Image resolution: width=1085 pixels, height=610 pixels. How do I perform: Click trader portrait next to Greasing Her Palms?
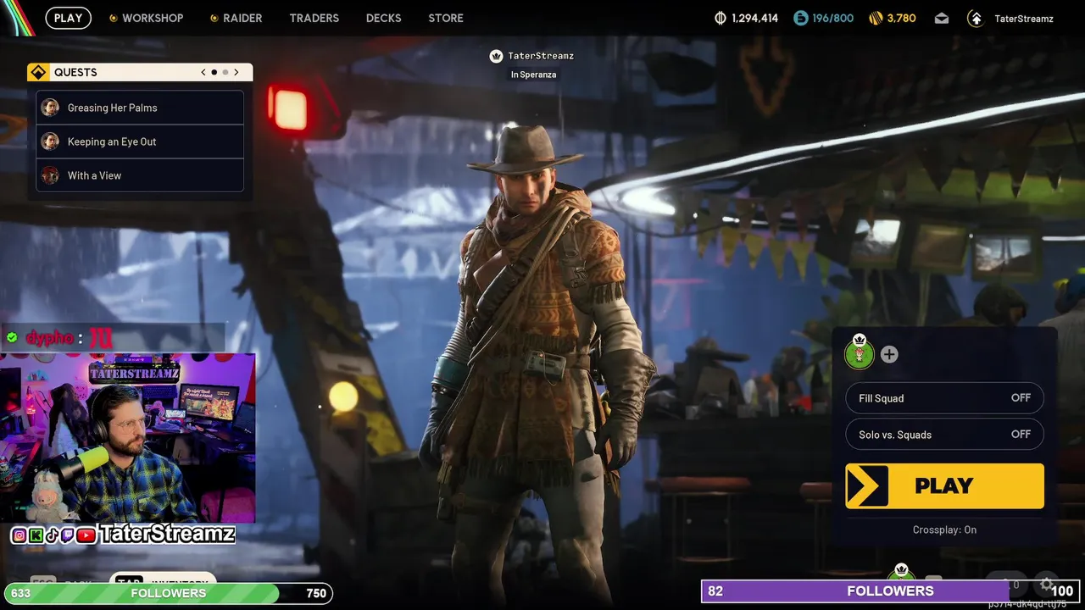coord(50,108)
